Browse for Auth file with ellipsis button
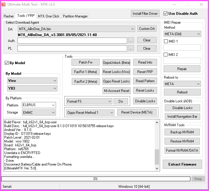Image resolution: width=209 pixels, height=191 pixels. [131, 41]
